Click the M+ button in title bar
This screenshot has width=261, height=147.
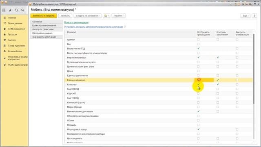point(247,4)
